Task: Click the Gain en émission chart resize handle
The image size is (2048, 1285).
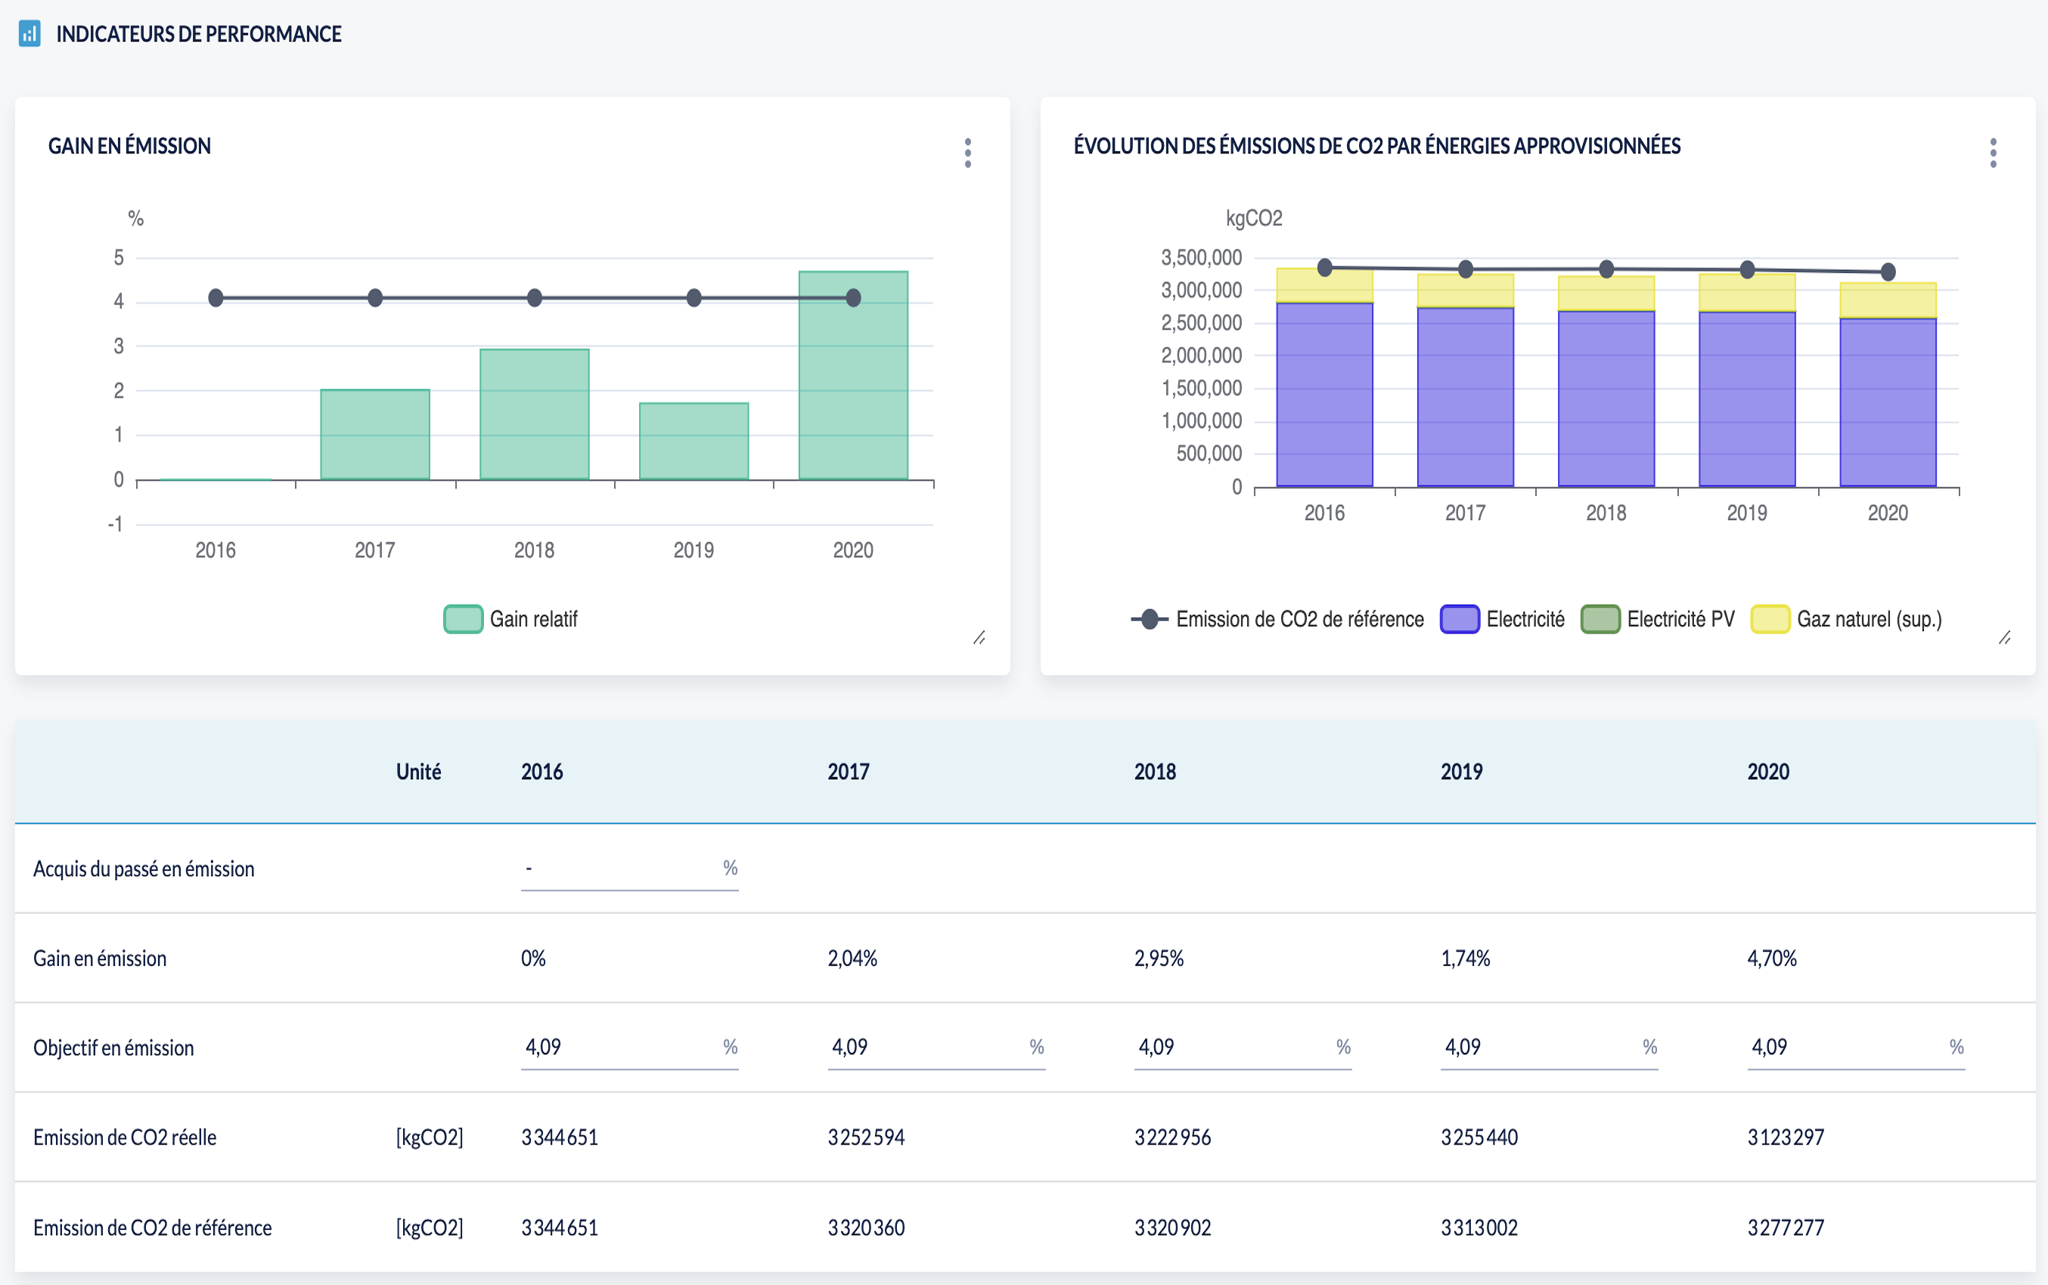Action: point(979,637)
